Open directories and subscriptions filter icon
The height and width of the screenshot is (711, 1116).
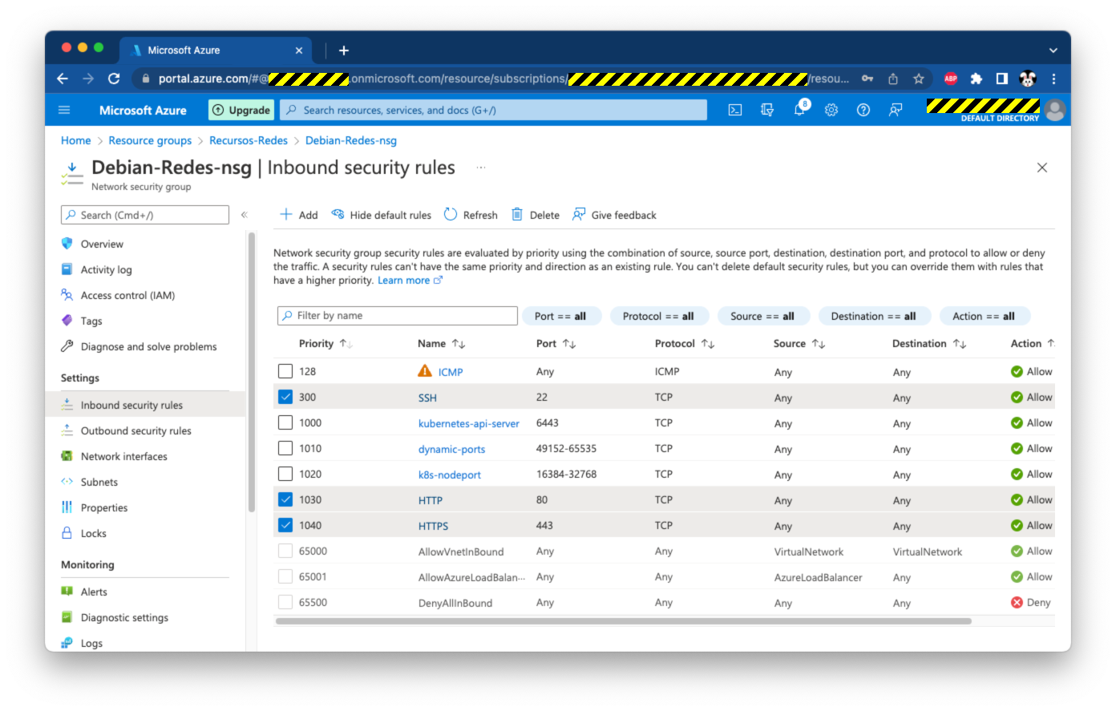tap(767, 110)
